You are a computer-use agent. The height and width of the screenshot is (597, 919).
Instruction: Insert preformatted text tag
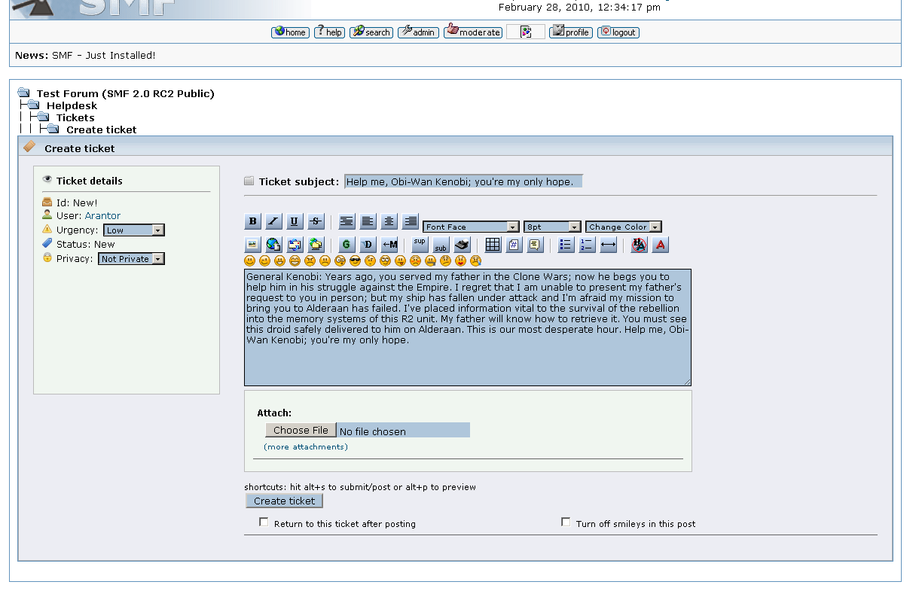347,221
